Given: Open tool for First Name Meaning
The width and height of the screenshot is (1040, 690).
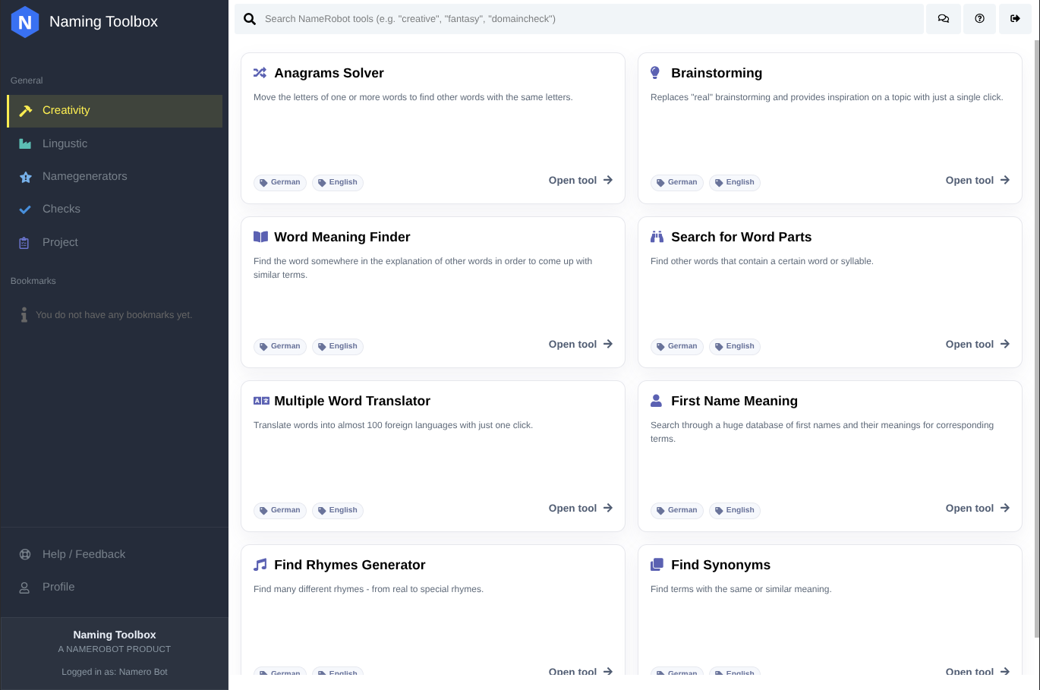Looking at the screenshot, I should point(977,509).
